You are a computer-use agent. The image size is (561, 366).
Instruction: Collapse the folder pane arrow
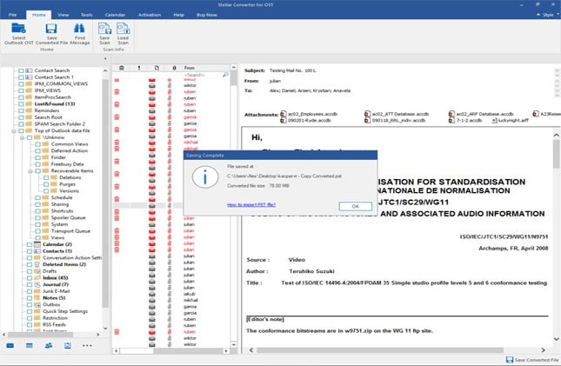pos(105,58)
